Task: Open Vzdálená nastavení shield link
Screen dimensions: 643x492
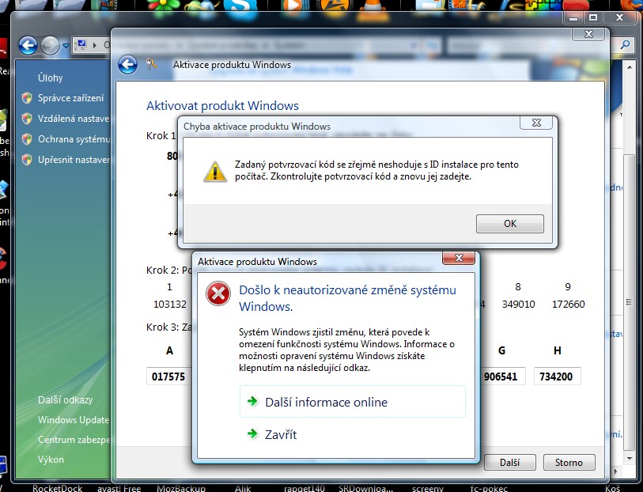Action: (x=73, y=119)
